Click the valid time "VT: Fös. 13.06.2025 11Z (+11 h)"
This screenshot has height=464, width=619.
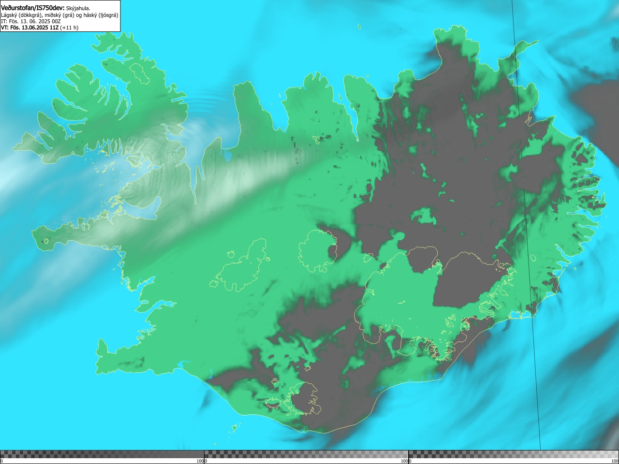[40, 28]
